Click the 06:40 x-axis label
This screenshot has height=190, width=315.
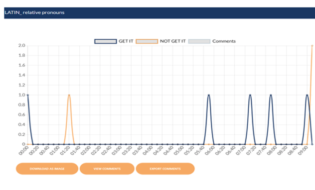tap(231, 150)
